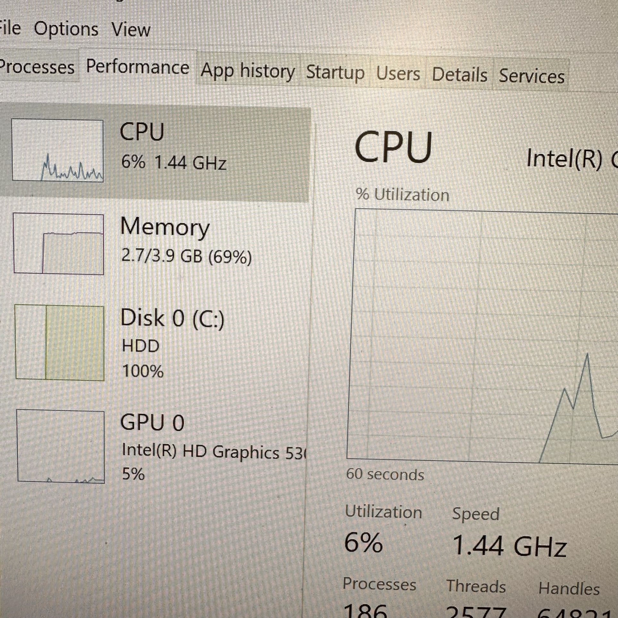Switch to the Users tab
Image resolution: width=618 pixels, height=618 pixels.
click(x=398, y=74)
